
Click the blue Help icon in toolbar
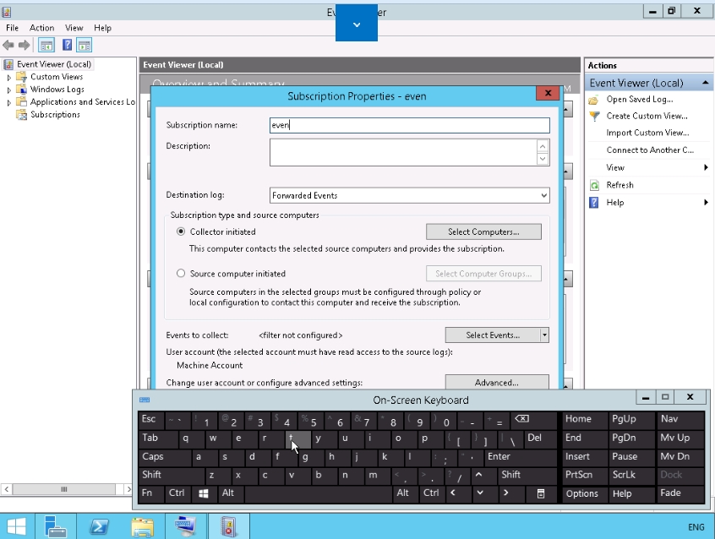(65, 45)
